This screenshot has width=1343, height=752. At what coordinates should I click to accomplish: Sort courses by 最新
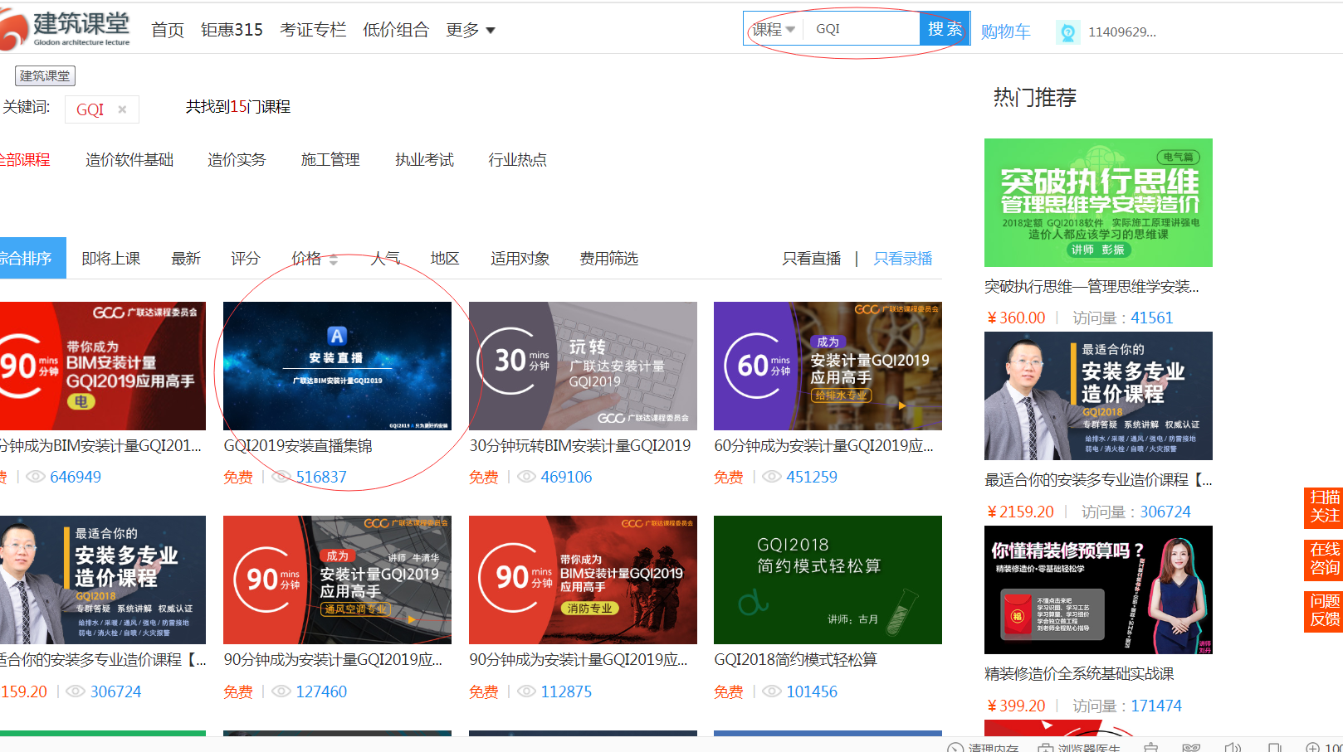coord(186,259)
